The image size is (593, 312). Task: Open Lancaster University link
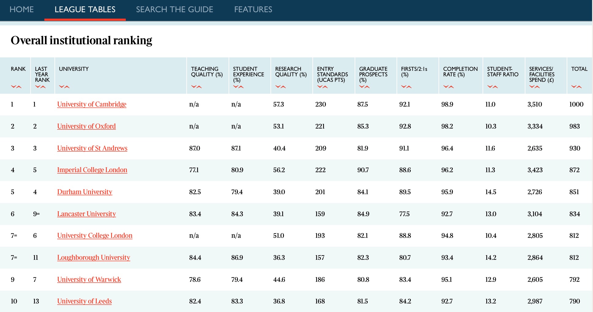tap(87, 214)
